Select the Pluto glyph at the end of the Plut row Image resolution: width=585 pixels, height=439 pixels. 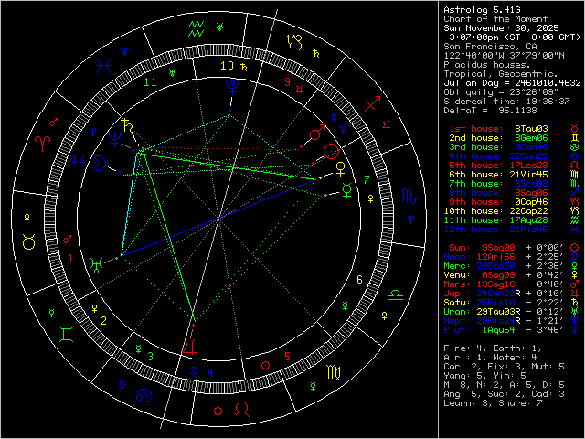(575, 330)
